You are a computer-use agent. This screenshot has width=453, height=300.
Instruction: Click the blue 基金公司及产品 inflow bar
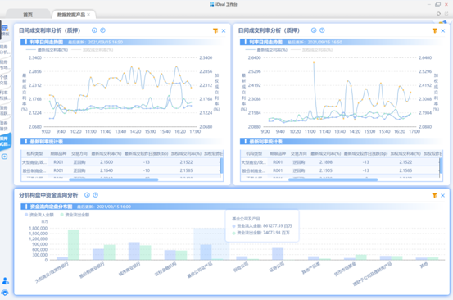(x=206, y=252)
